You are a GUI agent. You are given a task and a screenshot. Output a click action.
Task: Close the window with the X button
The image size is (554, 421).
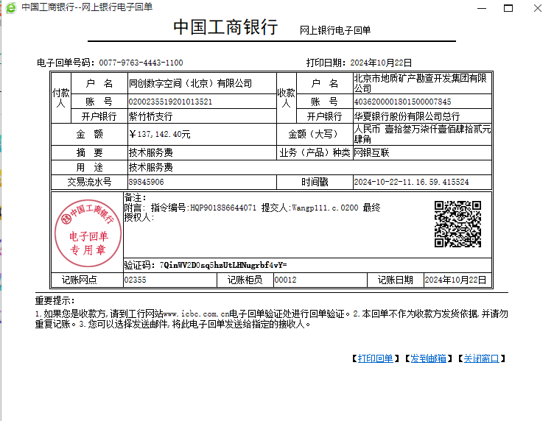click(537, 8)
